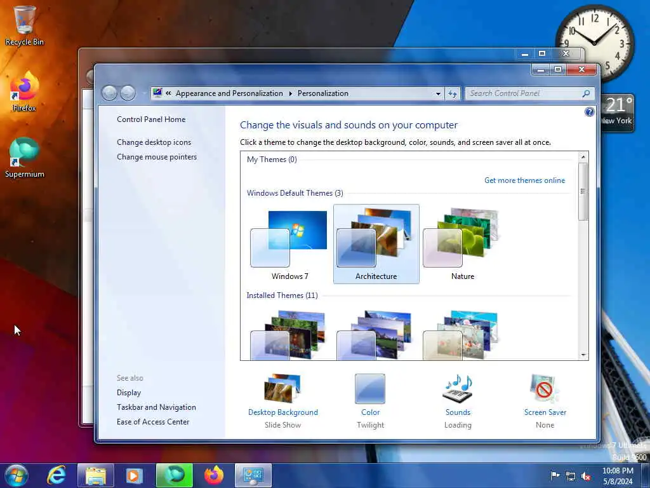Open the window Color settings icon
650x488 pixels.
[x=370, y=388]
